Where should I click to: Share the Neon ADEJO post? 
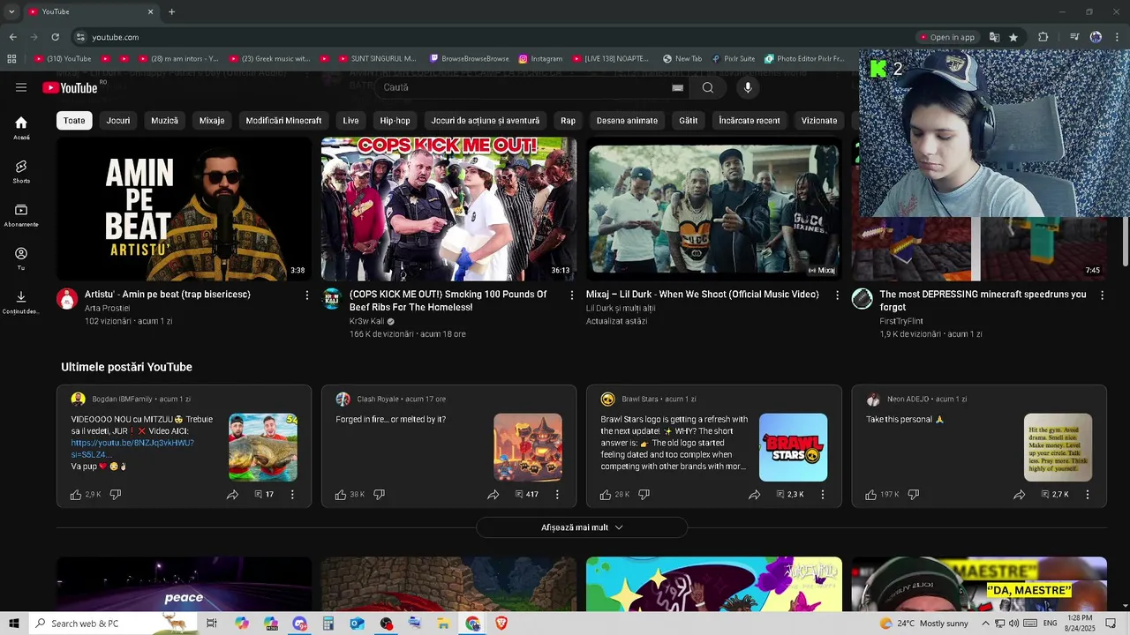(x=1020, y=495)
